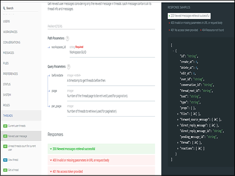Click GET badge beside Current user threads
This screenshot has height=176, width=235.
coord(5,126)
